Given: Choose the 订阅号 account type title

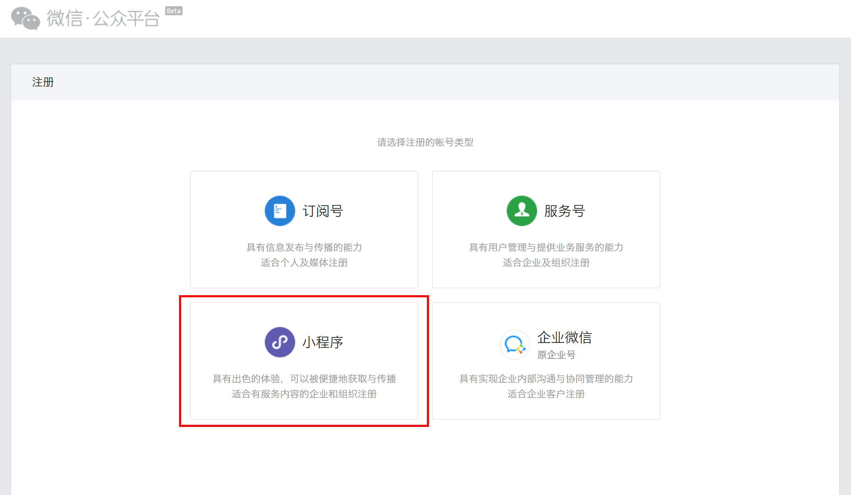Looking at the screenshot, I should pyautogui.click(x=323, y=211).
